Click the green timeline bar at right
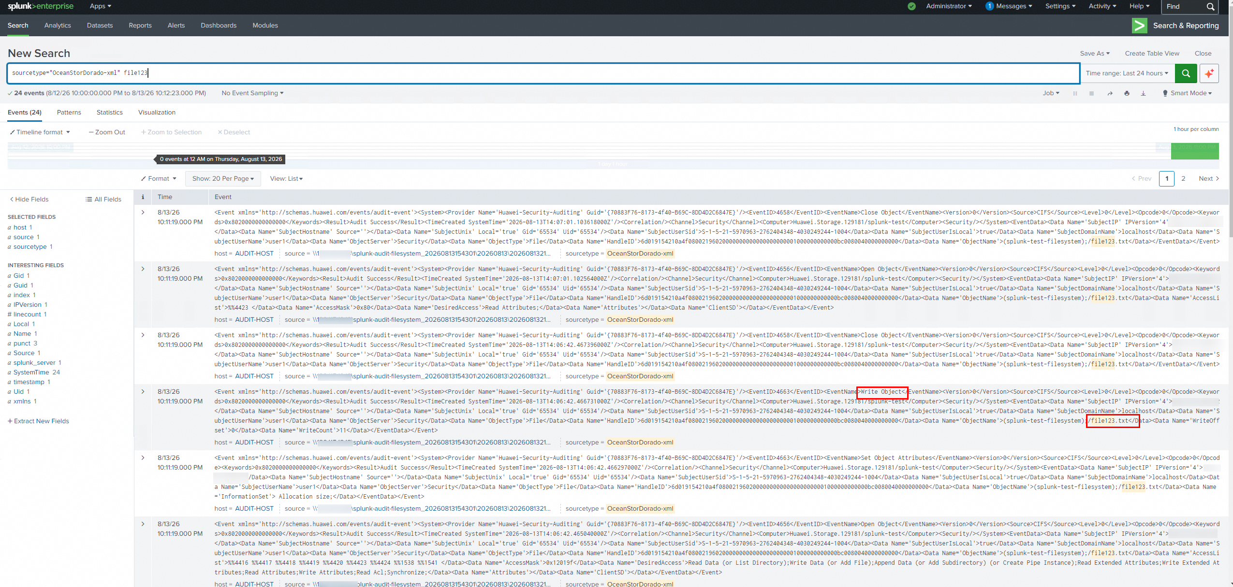Screen dimensions: 1233x587 (1194, 151)
